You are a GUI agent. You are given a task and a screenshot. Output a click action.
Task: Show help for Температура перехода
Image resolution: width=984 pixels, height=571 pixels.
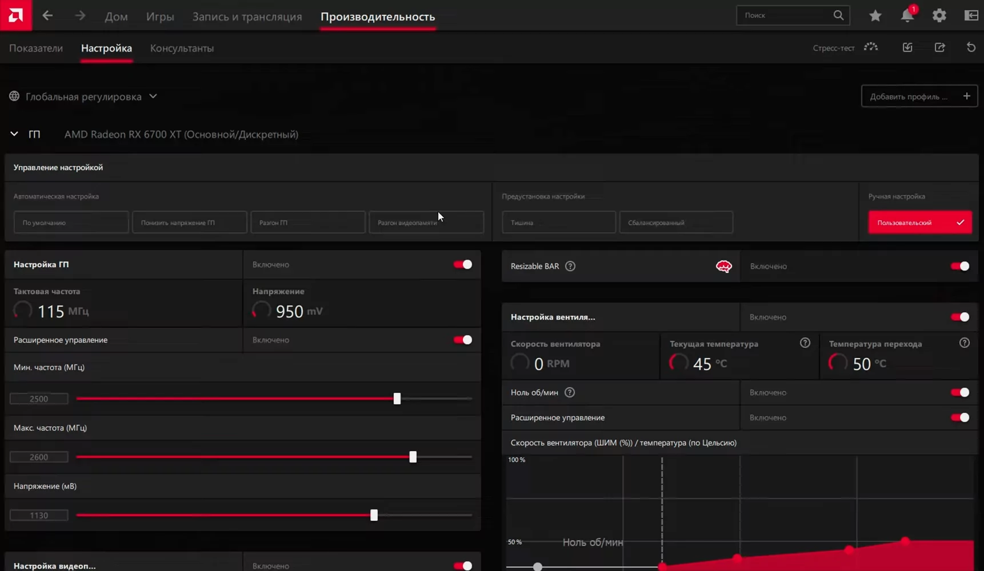tap(965, 343)
